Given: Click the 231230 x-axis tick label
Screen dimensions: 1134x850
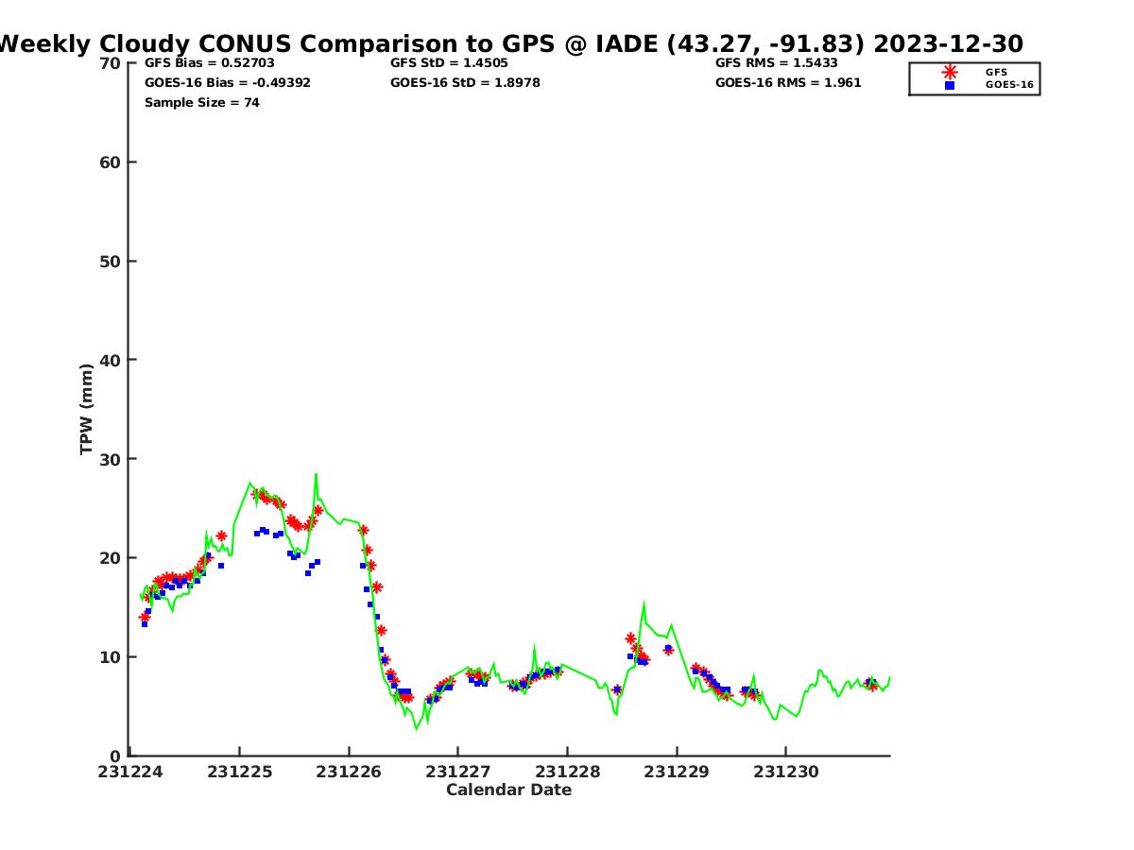Looking at the screenshot, I should [x=785, y=772].
